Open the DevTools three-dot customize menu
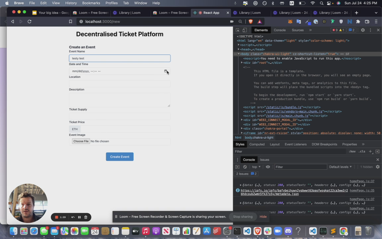Screen dimensions: 382x239 pyautogui.click(x=370, y=30)
